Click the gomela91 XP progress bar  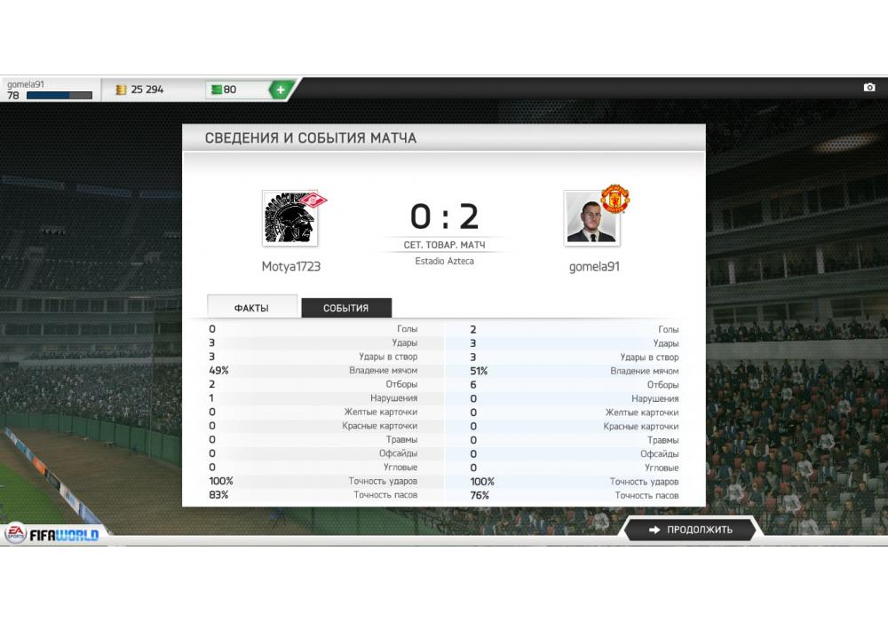(x=59, y=96)
